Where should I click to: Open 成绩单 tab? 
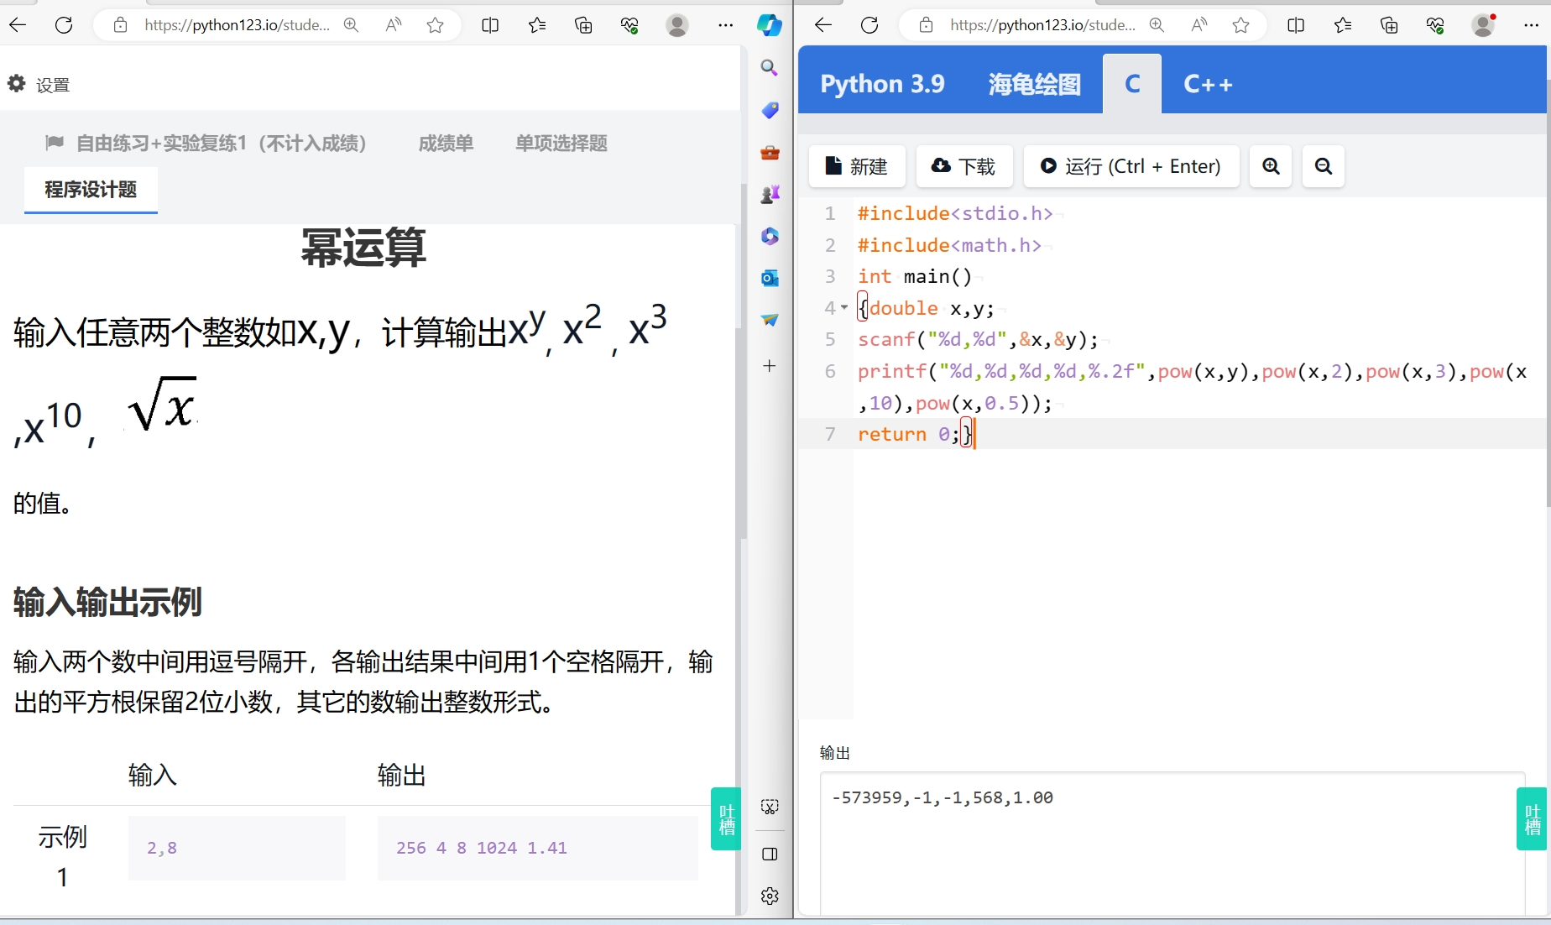446,144
